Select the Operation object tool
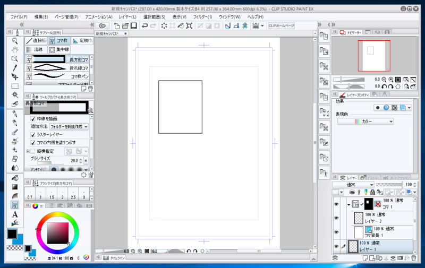425x268 pixels. pos(15,59)
